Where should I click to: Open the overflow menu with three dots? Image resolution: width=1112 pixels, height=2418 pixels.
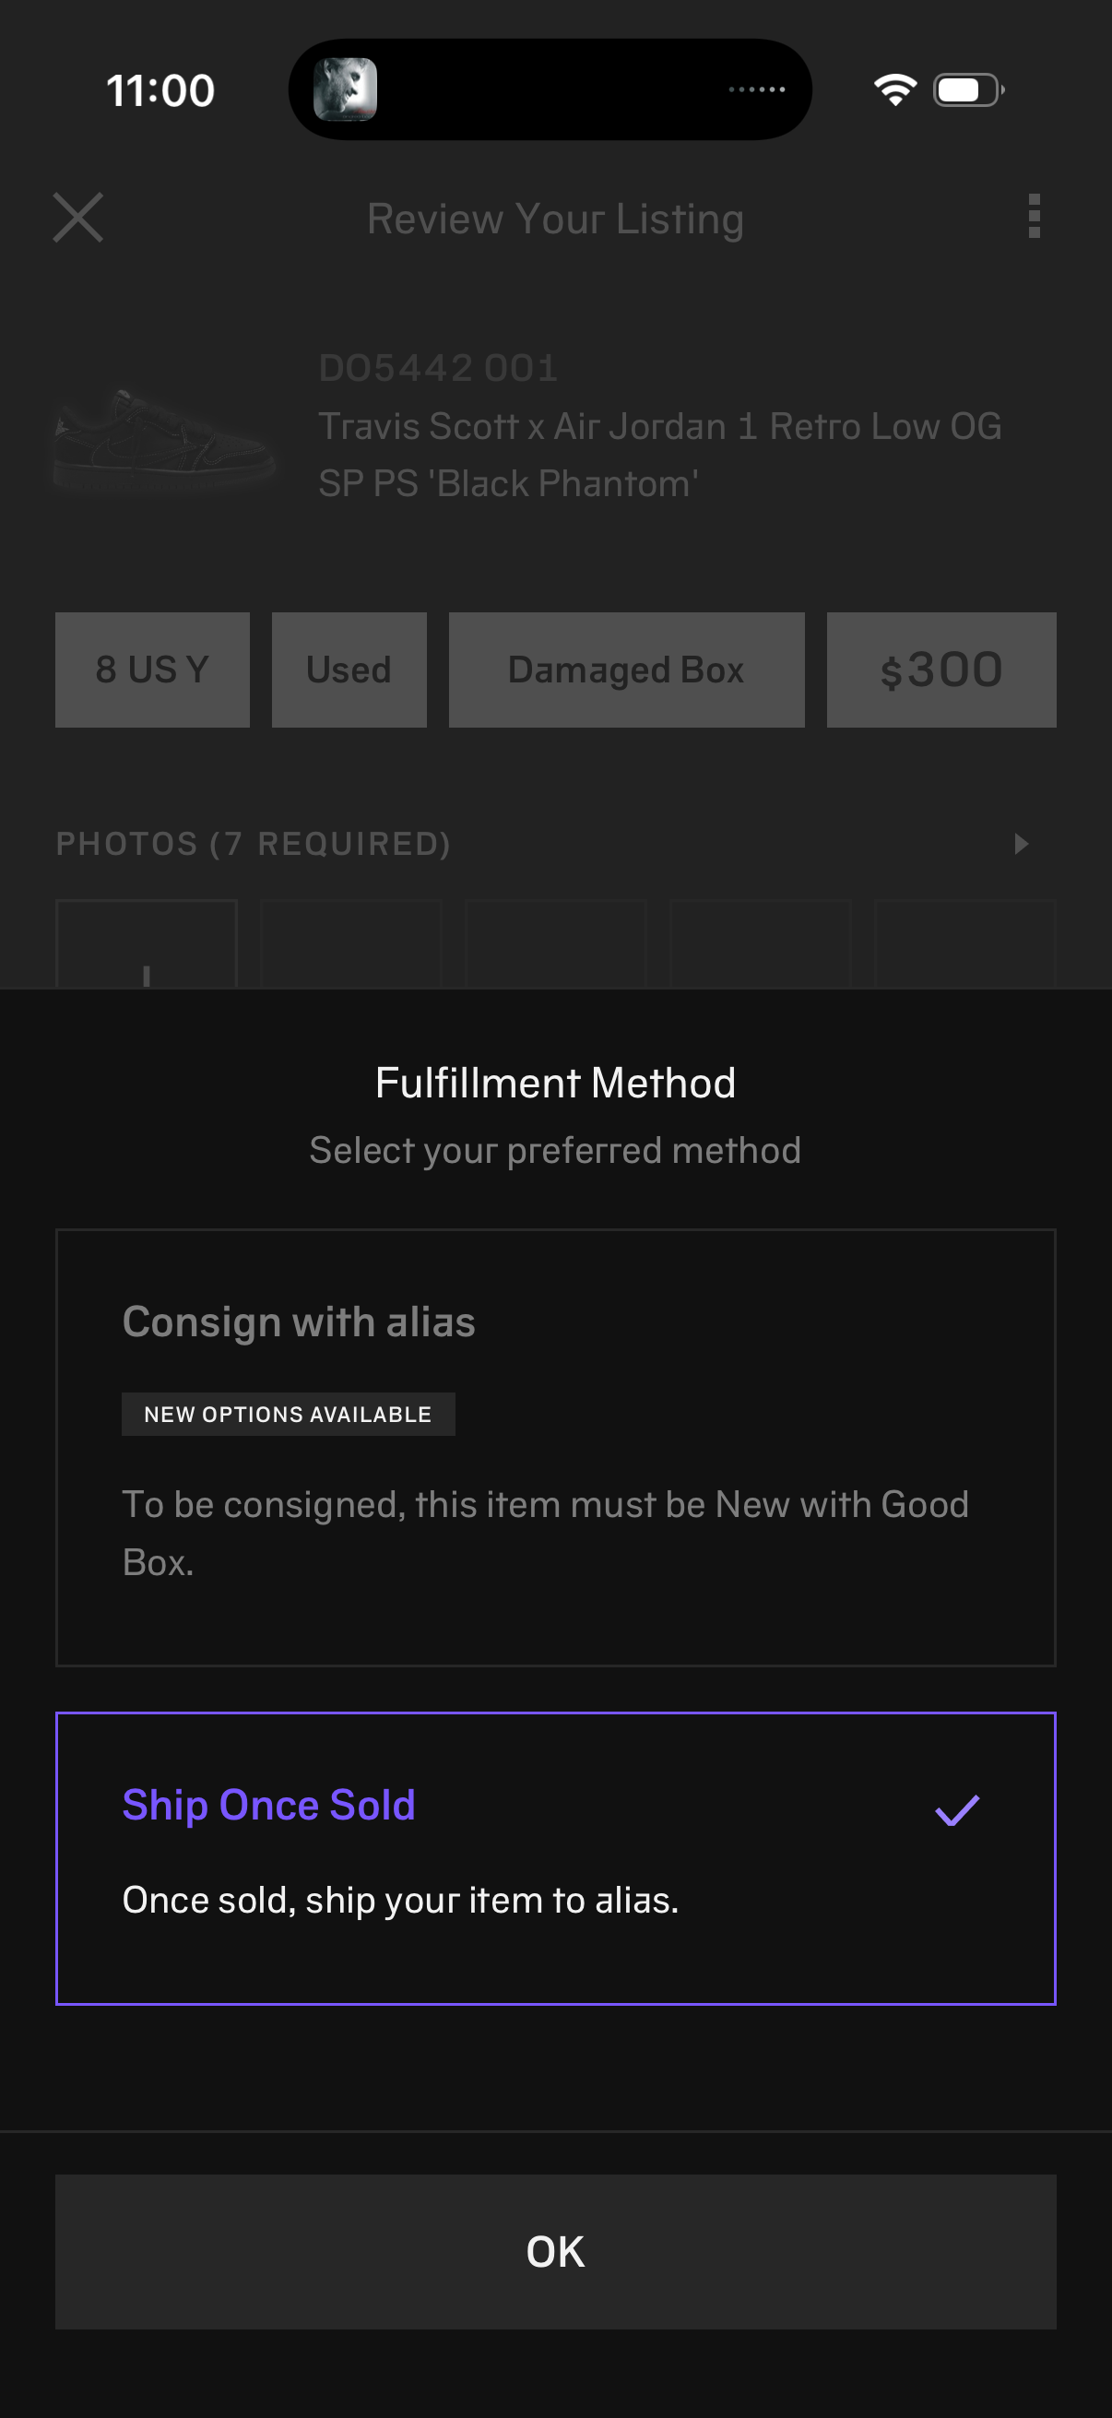[1035, 218]
